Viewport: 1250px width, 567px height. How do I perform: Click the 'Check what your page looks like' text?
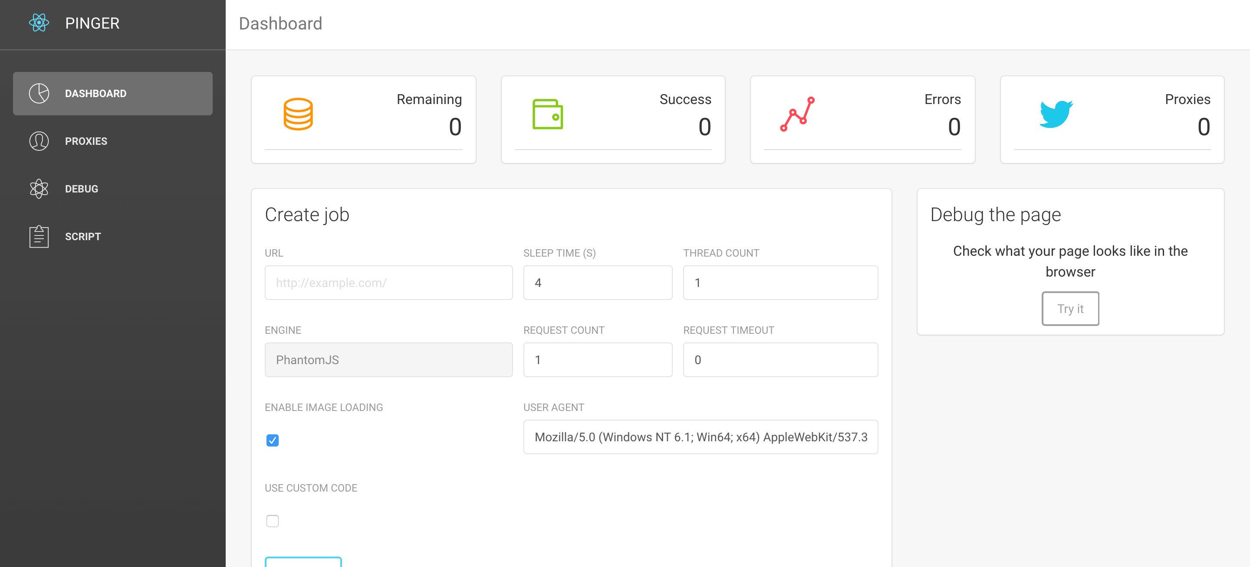pos(1070,261)
